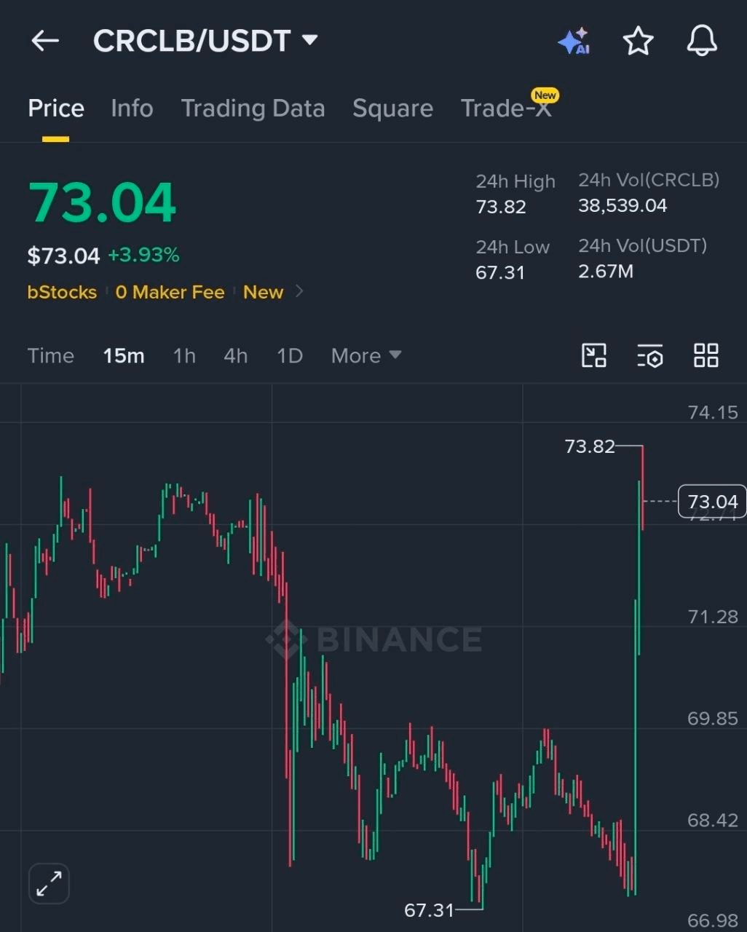Select the 4h chart interval

tap(236, 355)
